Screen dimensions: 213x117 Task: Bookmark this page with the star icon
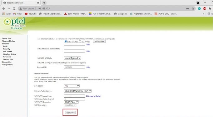pyautogui.click(x=193, y=8)
